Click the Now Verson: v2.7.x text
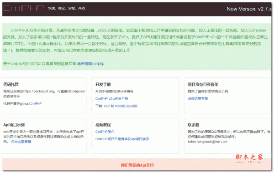 pyautogui.click(x=249, y=9)
